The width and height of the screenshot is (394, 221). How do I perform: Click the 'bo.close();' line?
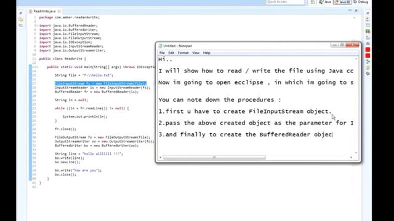click(65, 174)
